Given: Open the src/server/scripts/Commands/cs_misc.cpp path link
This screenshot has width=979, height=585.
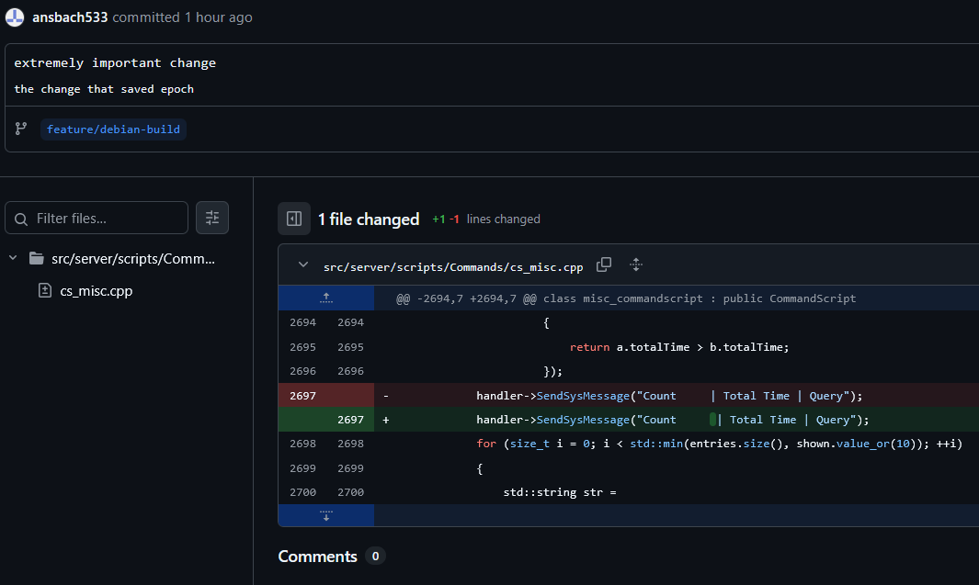Looking at the screenshot, I should pyautogui.click(x=453, y=267).
